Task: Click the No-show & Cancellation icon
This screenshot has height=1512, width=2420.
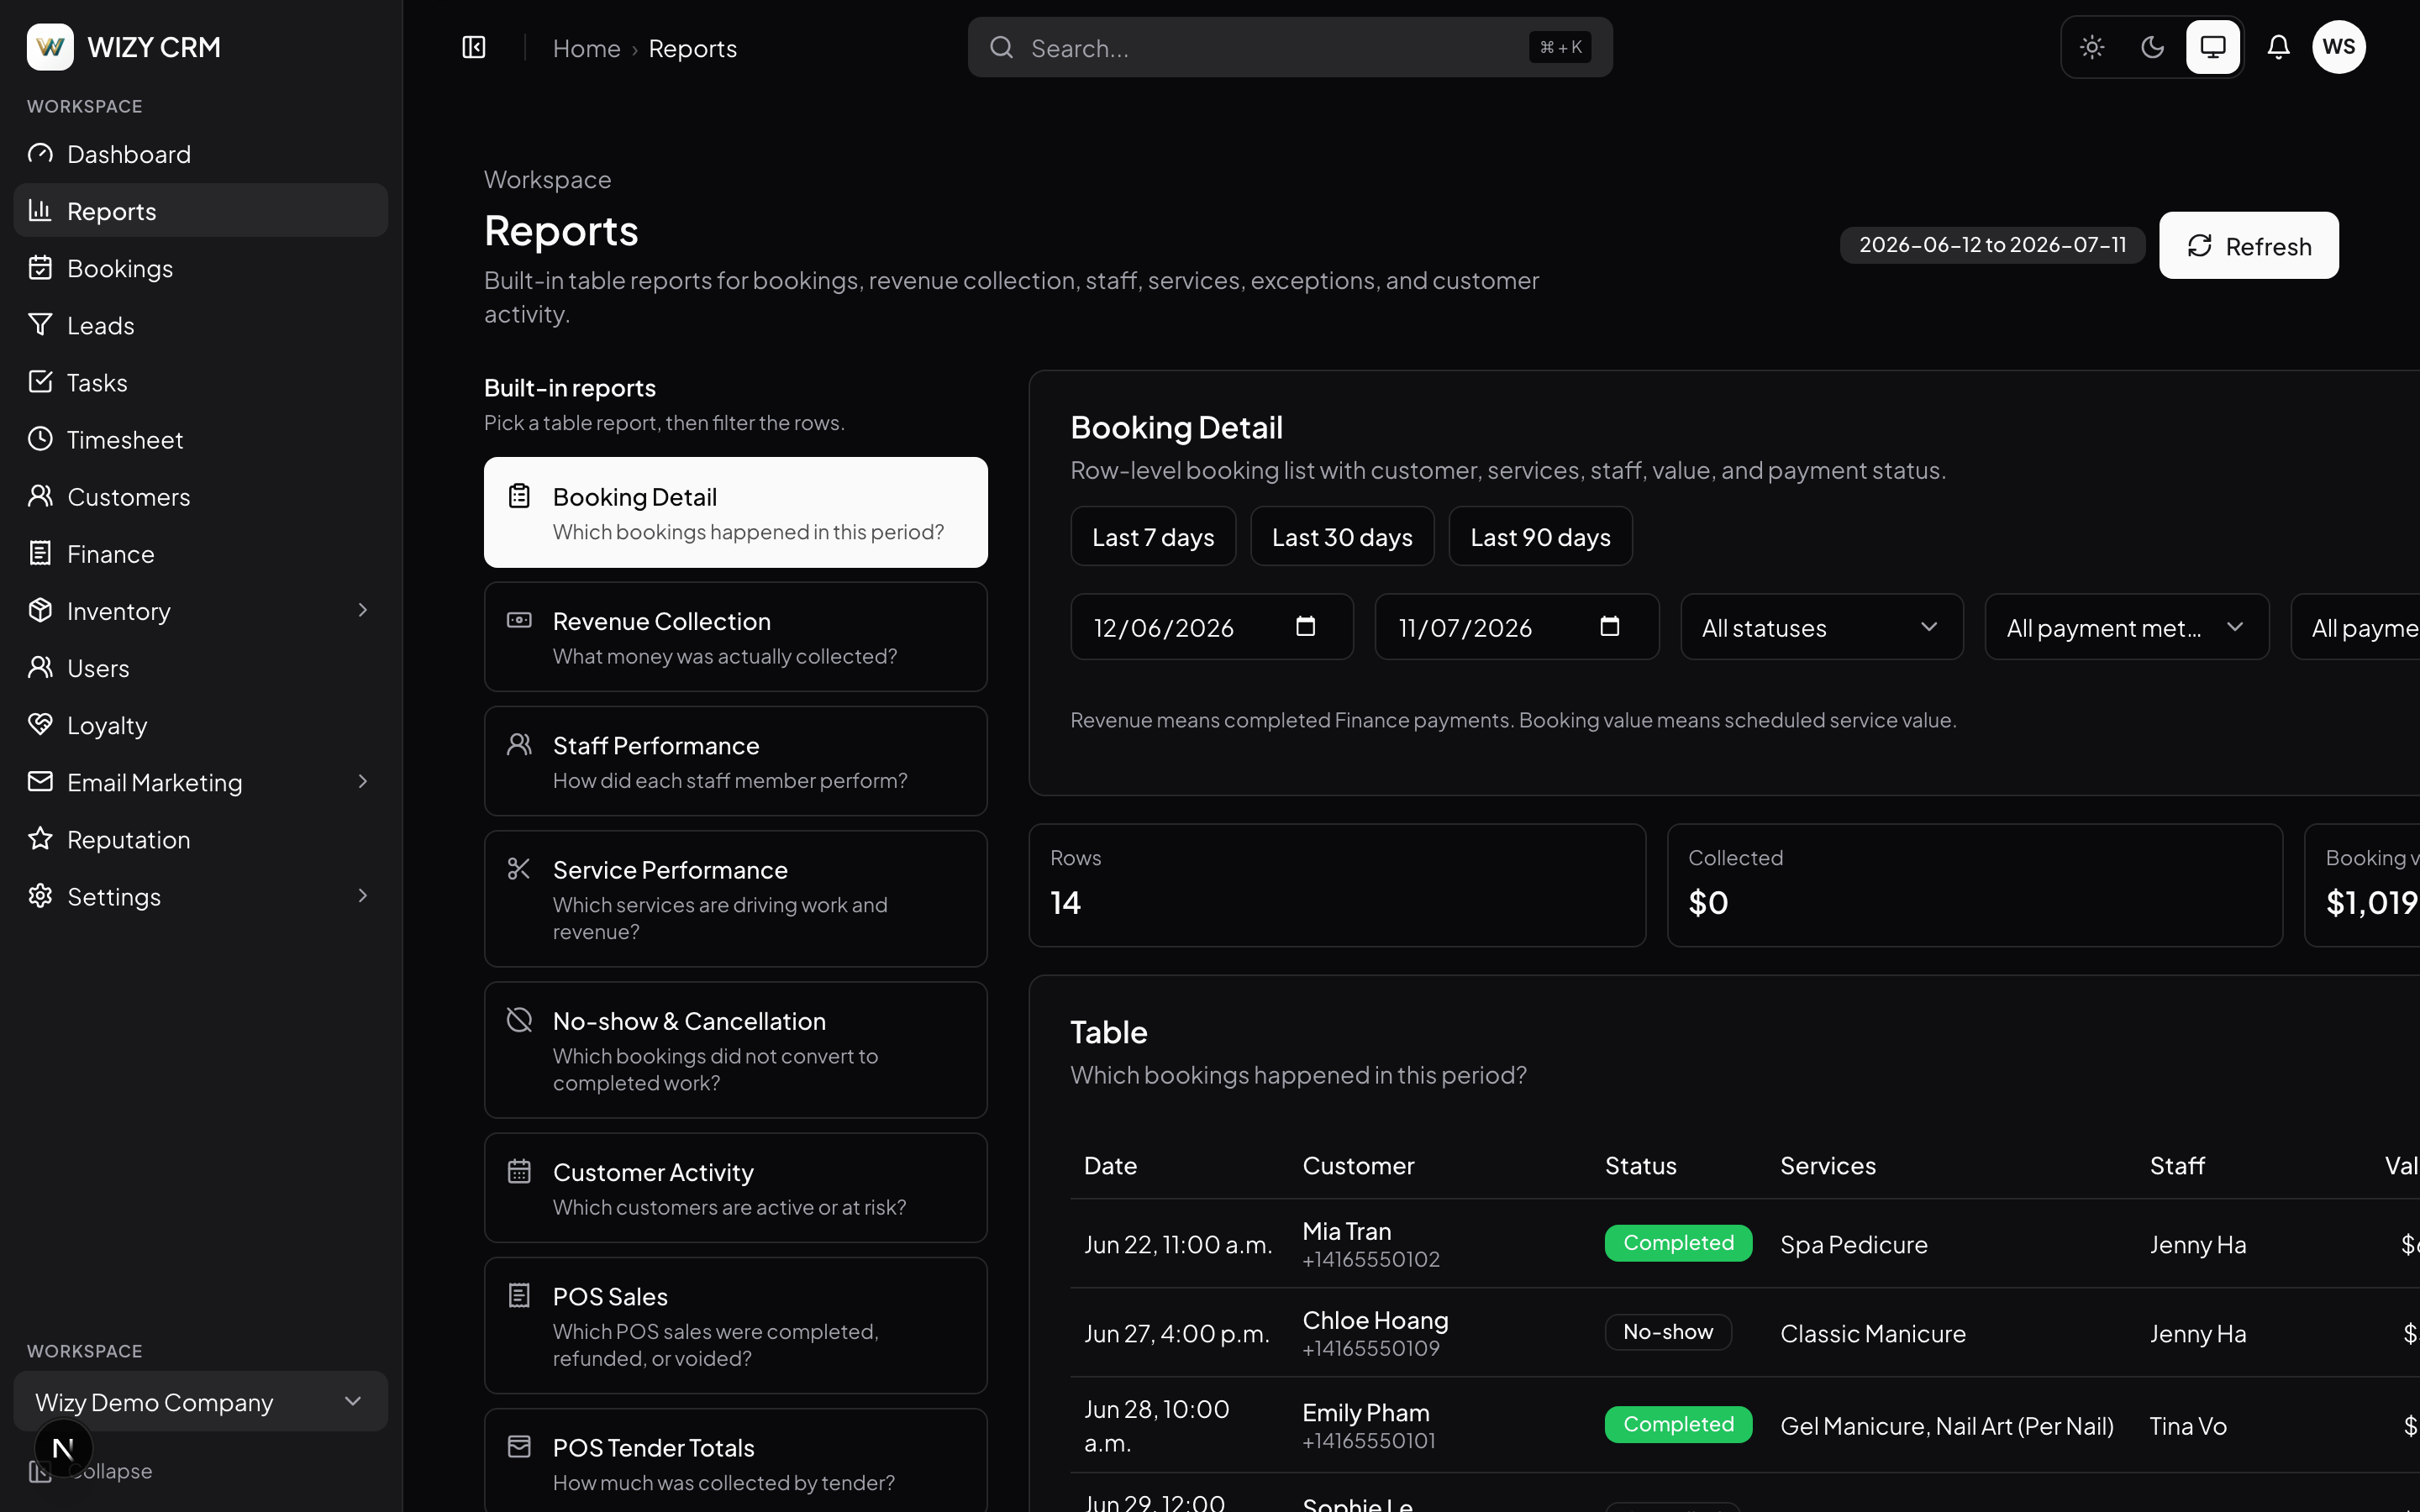Action: [x=519, y=1020]
